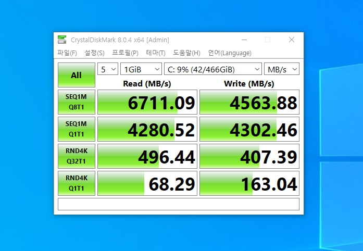This screenshot has width=363, height=251.
Task: Click the 4302.46 write result
Action: click(249, 129)
